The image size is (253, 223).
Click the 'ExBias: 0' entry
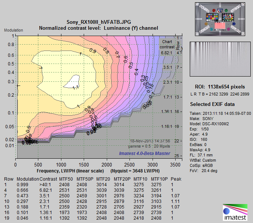tap(198, 145)
